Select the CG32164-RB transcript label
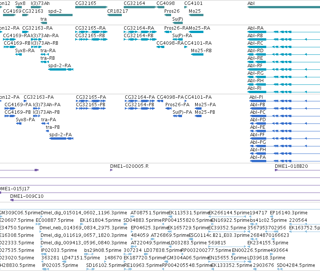This screenshot has width=320, height=271. point(139,35)
